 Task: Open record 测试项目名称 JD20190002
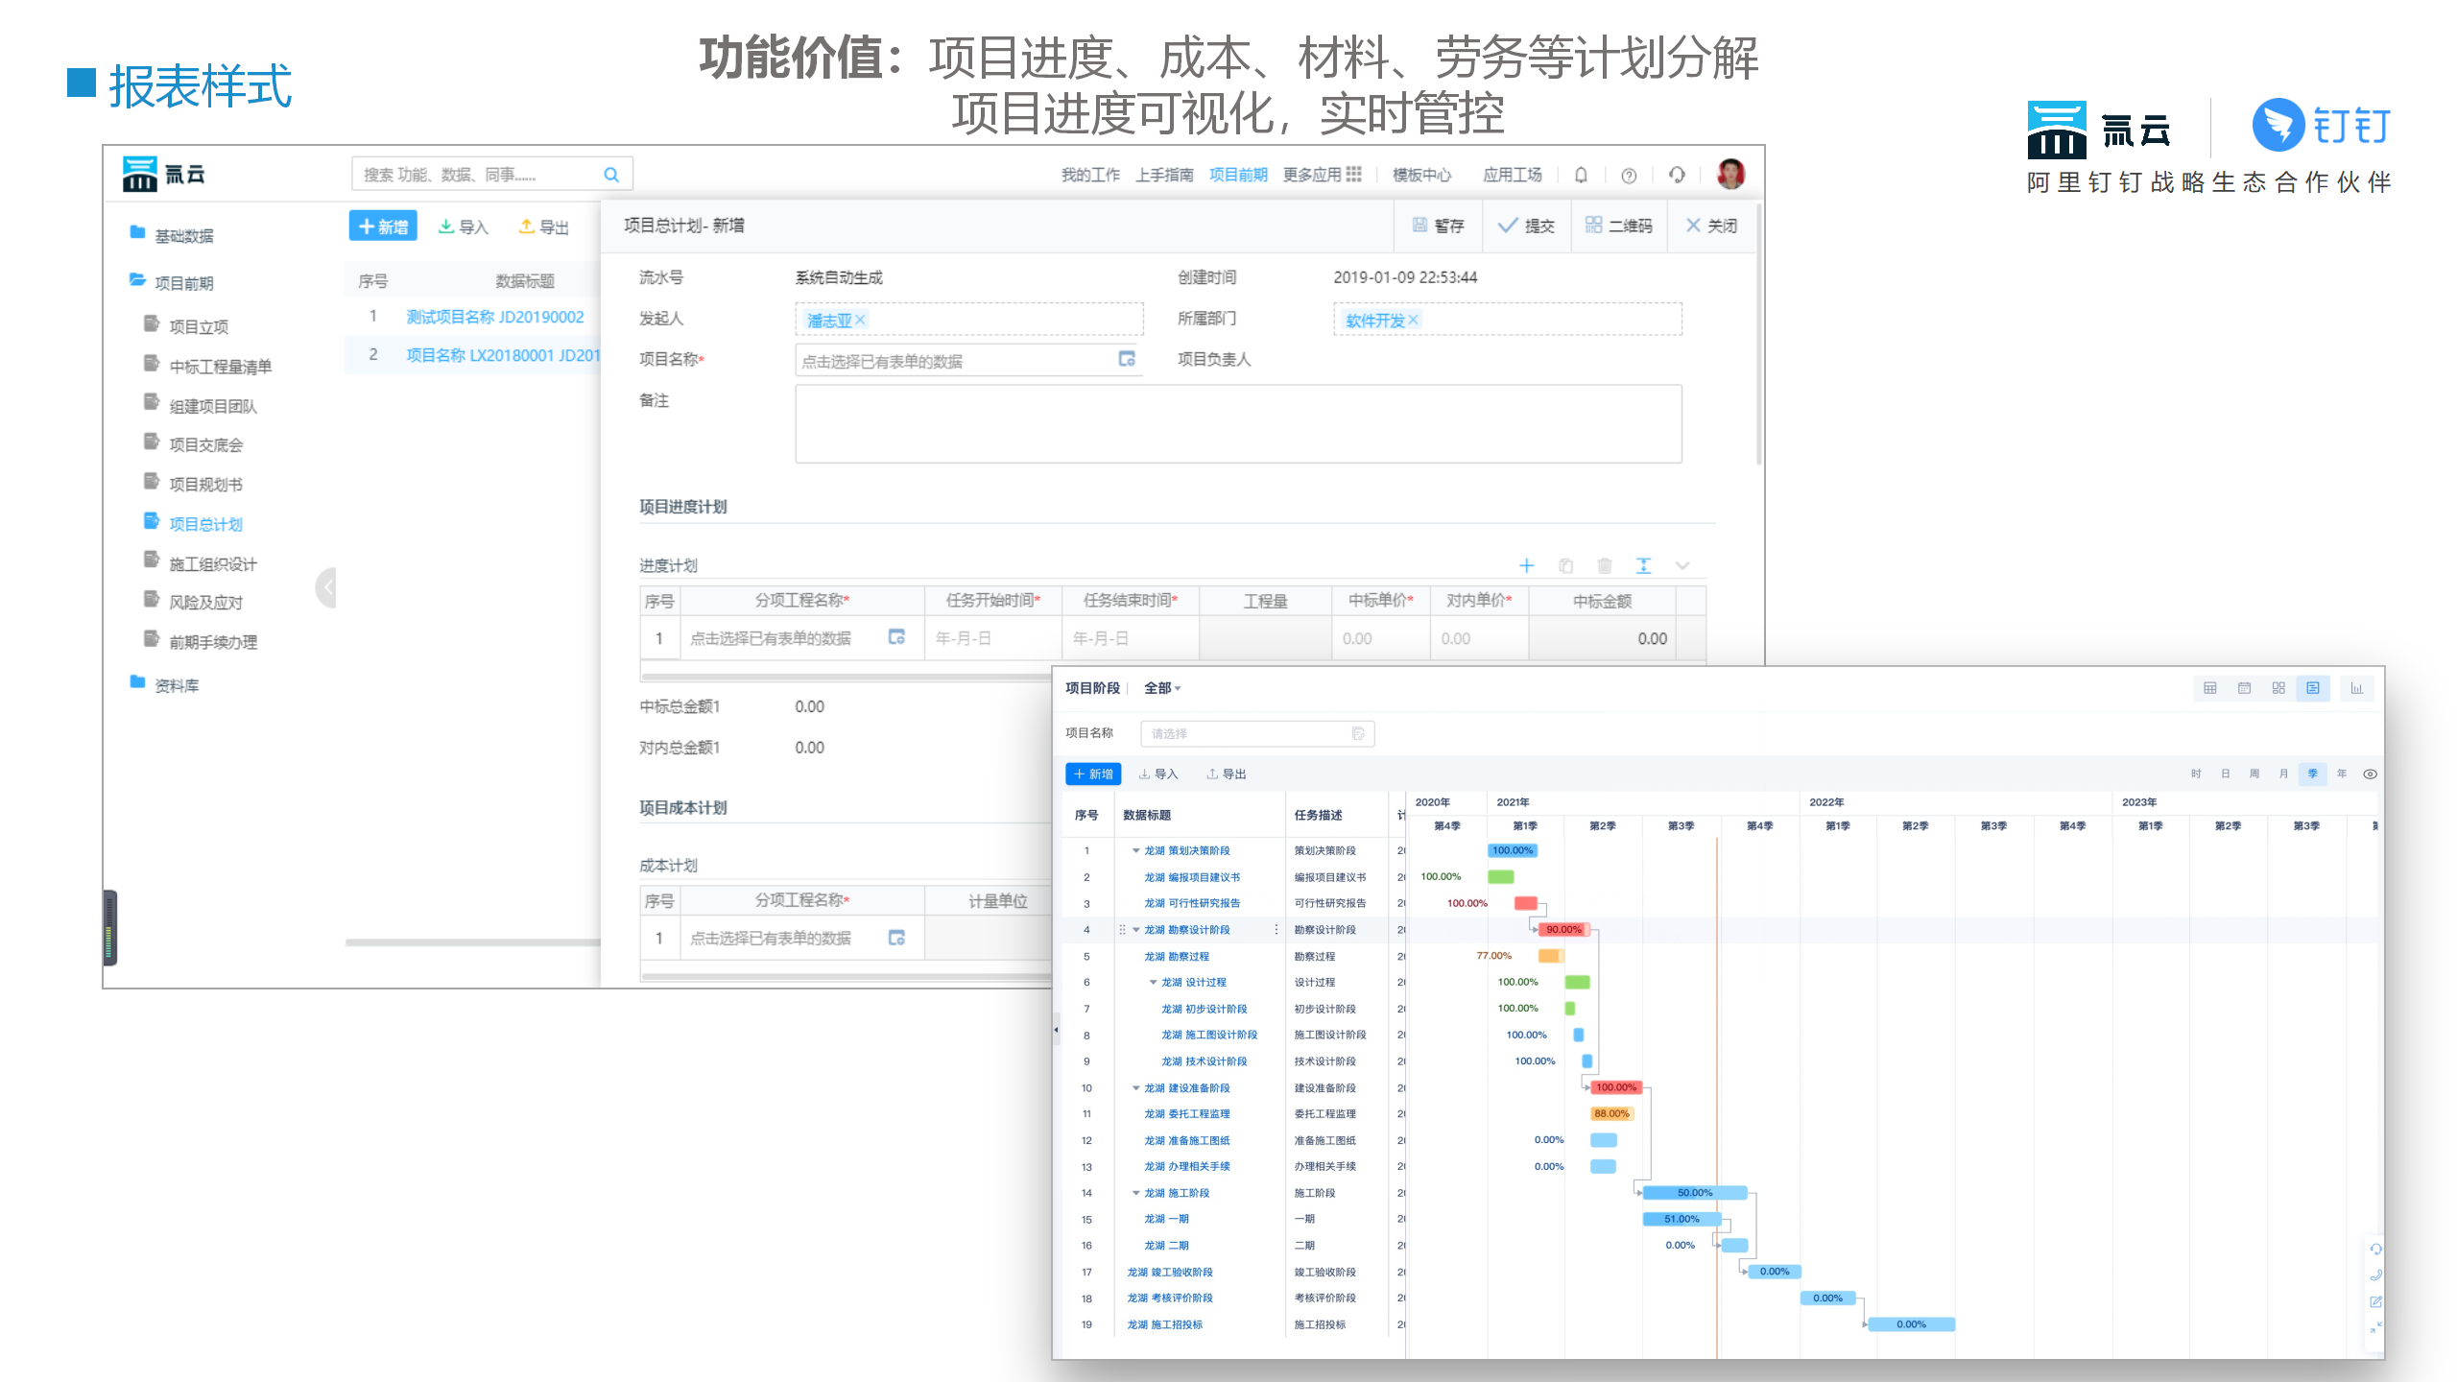[x=495, y=317]
